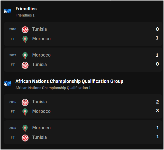Click Morocco's score of 3 in 2015 match
The image size is (164, 150).
tap(157, 111)
